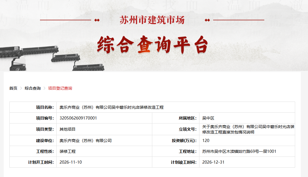Click the 装修工程 value
The width and height of the screenshot is (308, 177).
point(67,151)
